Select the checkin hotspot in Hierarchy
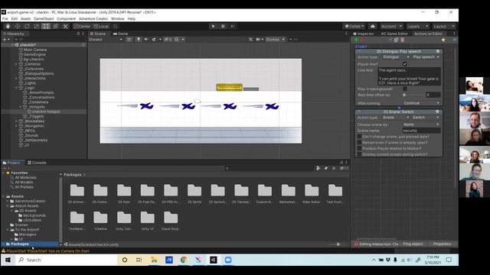The image size is (490, 275). [x=46, y=112]
